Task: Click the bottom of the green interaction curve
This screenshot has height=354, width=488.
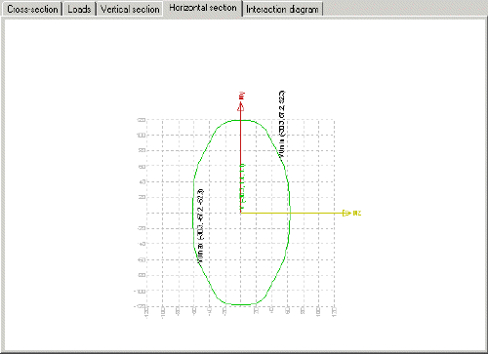Action: pyautogui.click(x=241, y=304)
